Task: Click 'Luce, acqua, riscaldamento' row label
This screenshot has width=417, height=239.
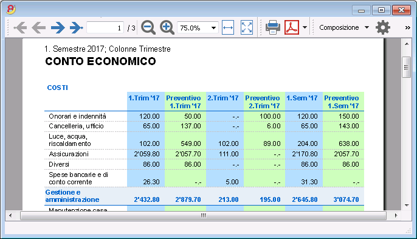Action: point(70,140)
